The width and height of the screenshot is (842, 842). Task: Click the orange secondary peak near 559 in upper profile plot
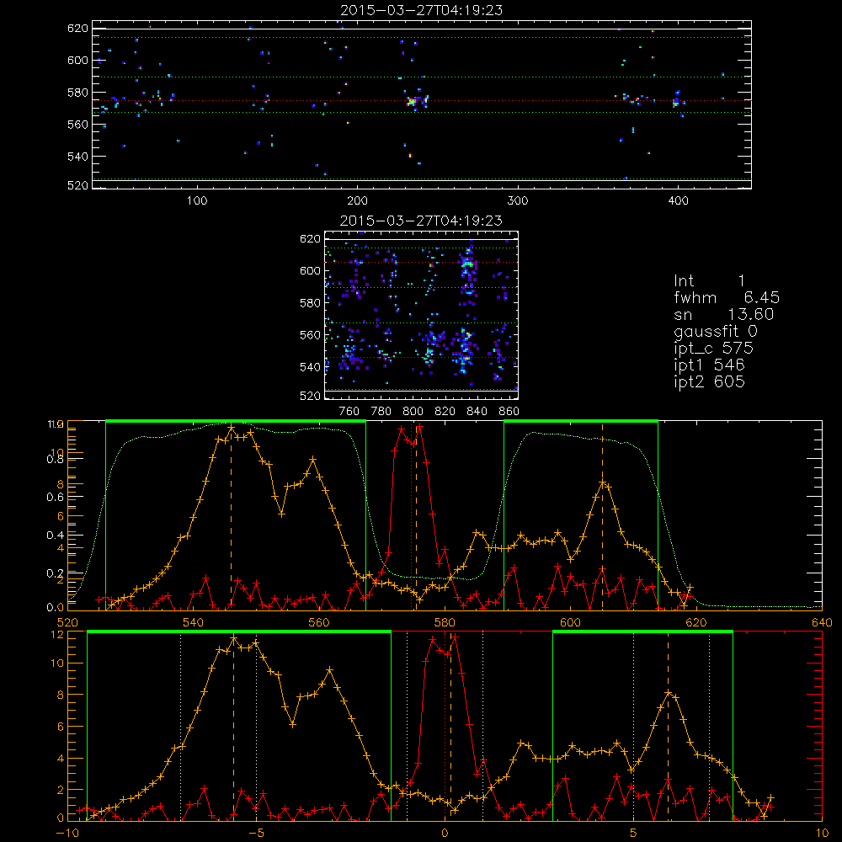tap(313, 460)
